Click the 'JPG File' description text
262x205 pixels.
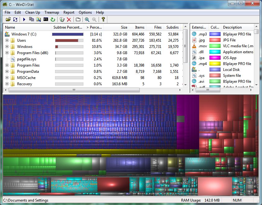[x=229, y=40]
